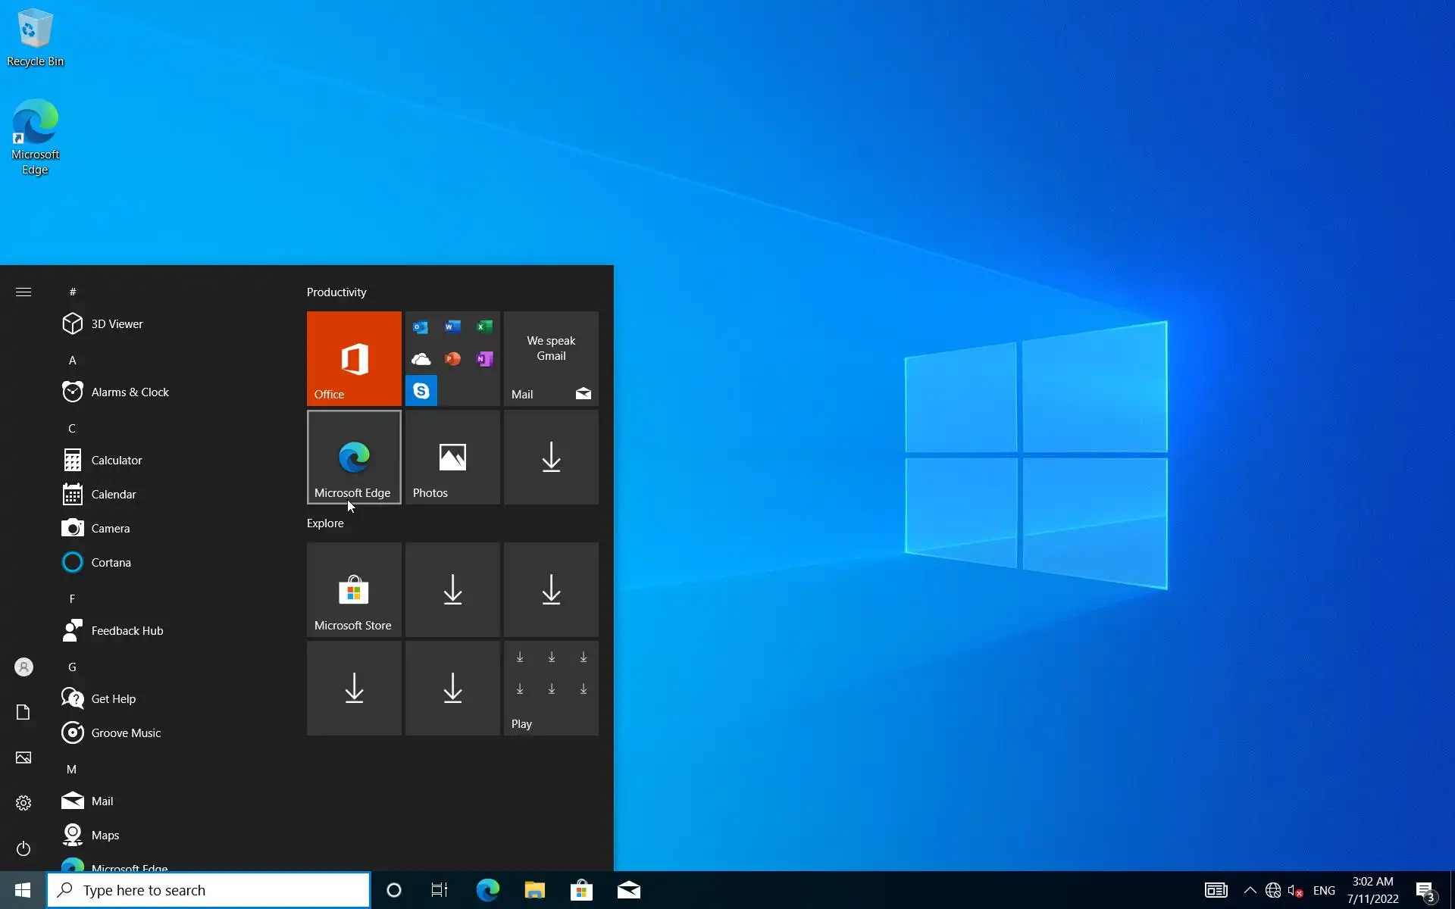
Task: Expand Start menu hamburger navigation
Action: tap(23, 292)
